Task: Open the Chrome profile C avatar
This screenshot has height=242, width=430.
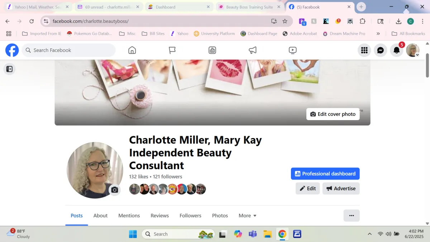Action: [411, 21]
